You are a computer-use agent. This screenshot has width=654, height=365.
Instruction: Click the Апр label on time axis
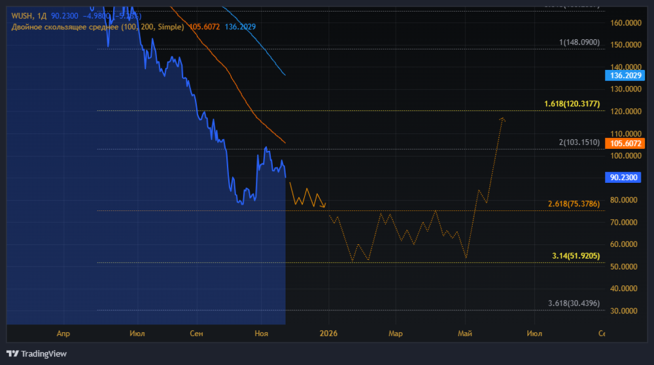[x=63, y=334]
